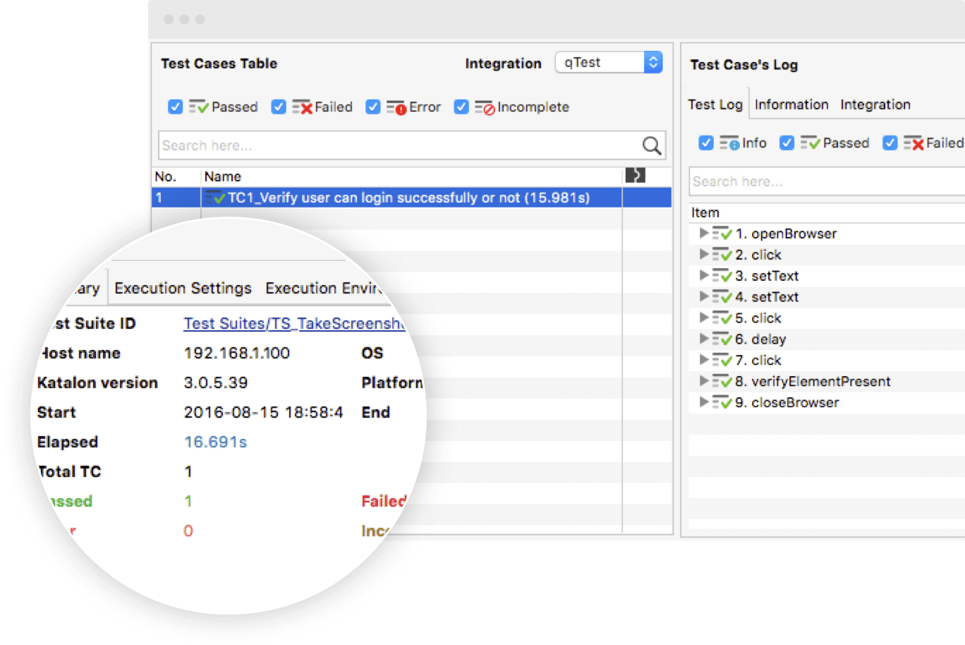Click the passed icon beside 2. click step

coord(722,254)
